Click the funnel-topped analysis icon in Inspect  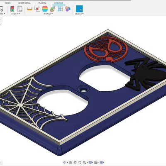point(52,9)
